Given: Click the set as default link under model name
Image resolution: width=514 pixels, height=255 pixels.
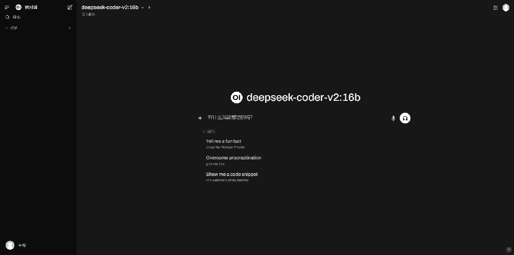Looking at the screenshot, I should click(89, 14).
